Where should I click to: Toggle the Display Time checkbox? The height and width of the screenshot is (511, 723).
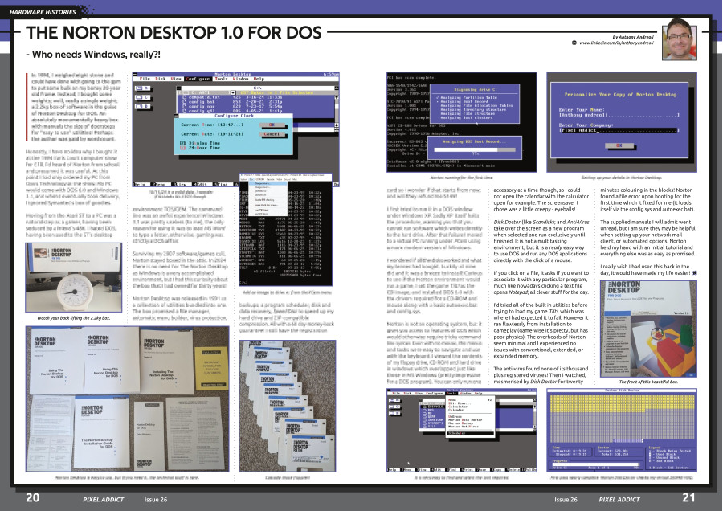pos(182,143)
